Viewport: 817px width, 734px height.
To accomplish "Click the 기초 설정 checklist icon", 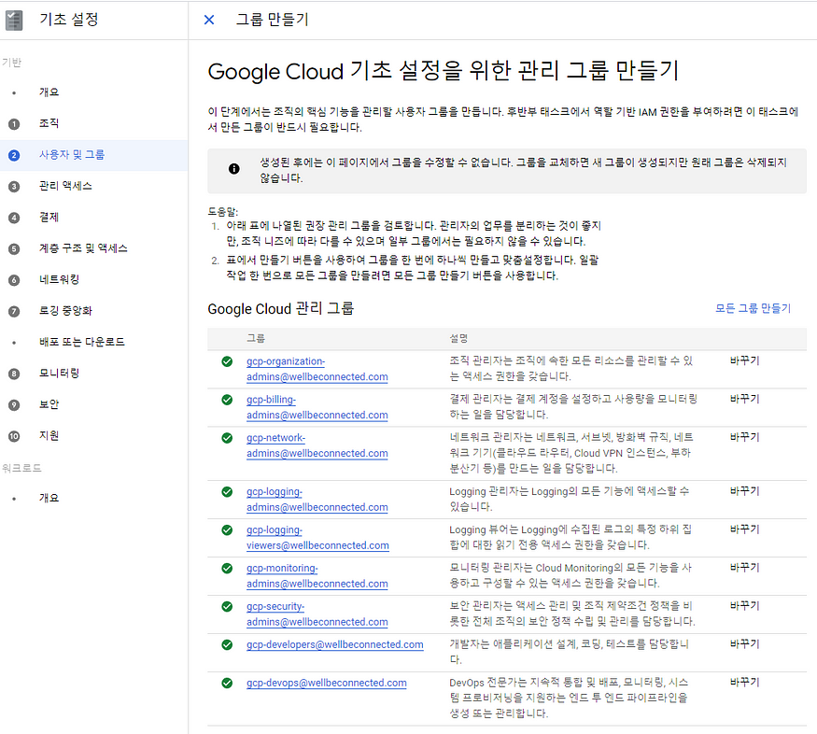I will [14, 20].
